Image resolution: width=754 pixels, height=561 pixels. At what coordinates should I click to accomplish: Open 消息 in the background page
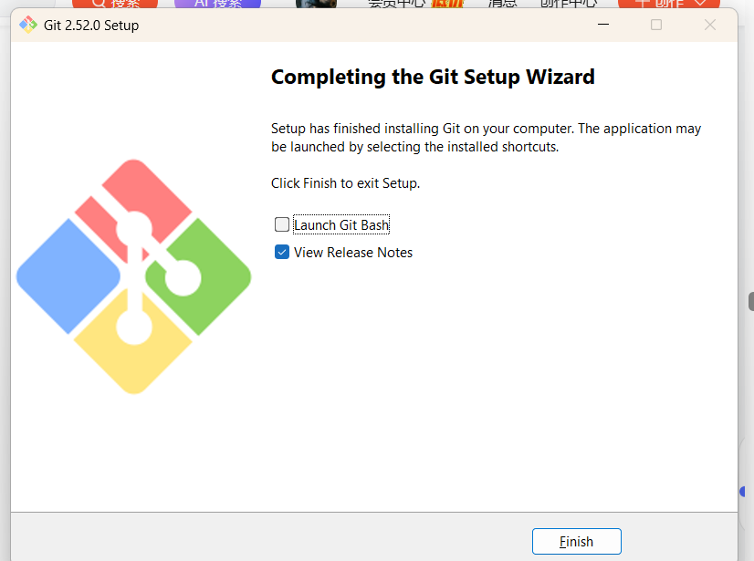[x=502, y=4]
